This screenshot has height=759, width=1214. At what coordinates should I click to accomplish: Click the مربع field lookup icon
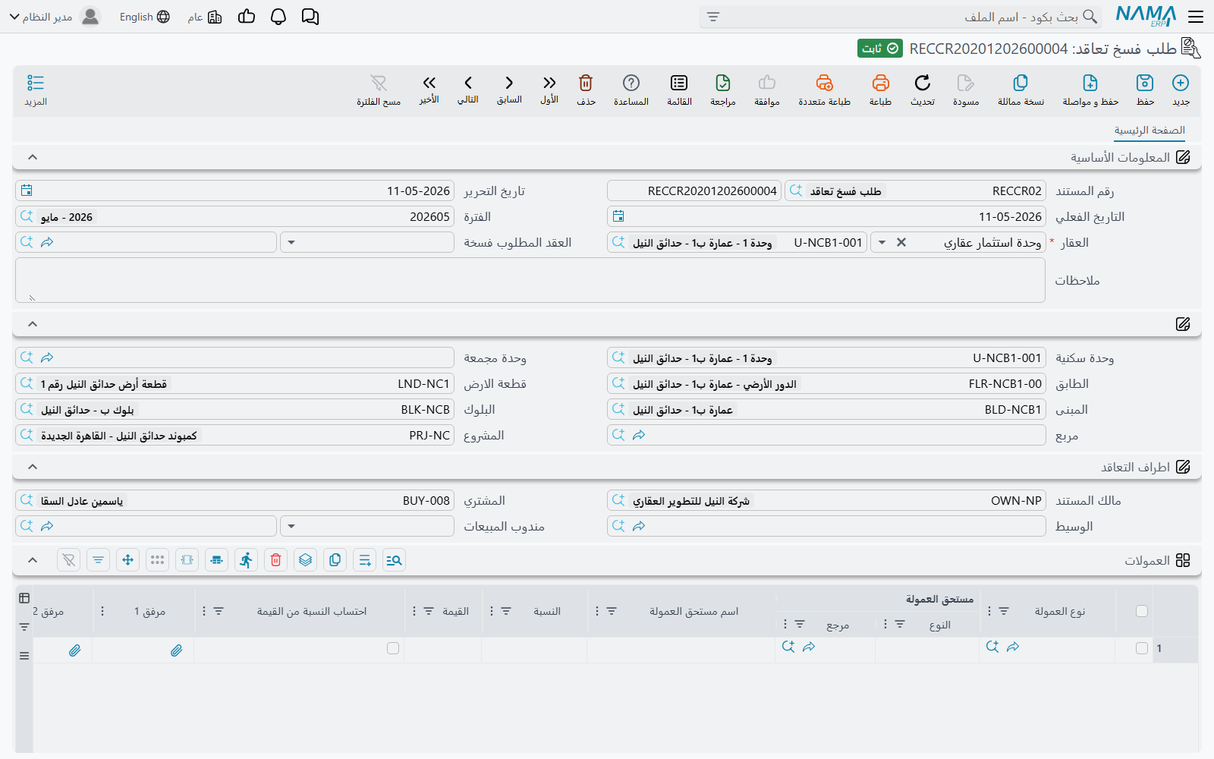tap(618, 435)
